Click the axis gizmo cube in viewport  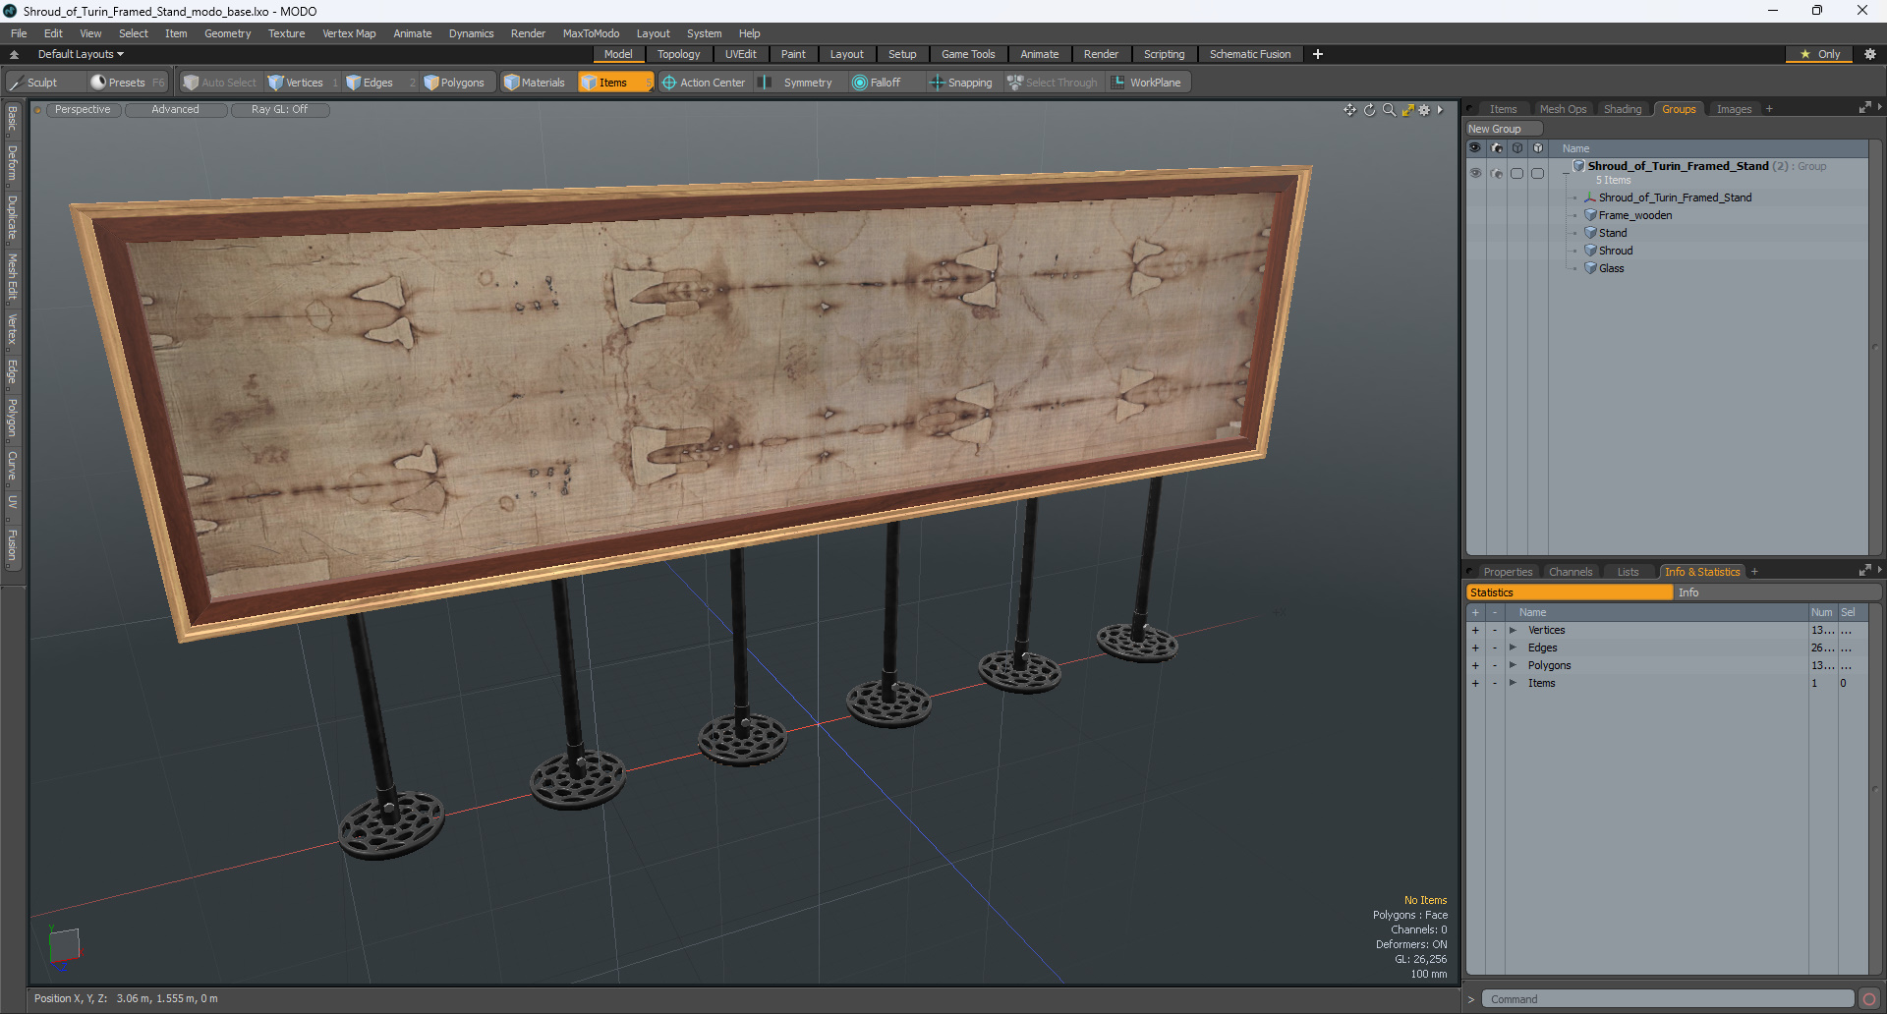(x=64, y=946)
